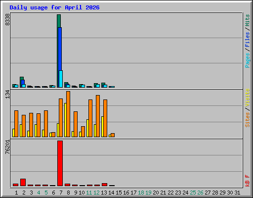Viewport: 253px width, 198px height.
Task: Click the orange sites bar for day 8
Action: point(68,114)
